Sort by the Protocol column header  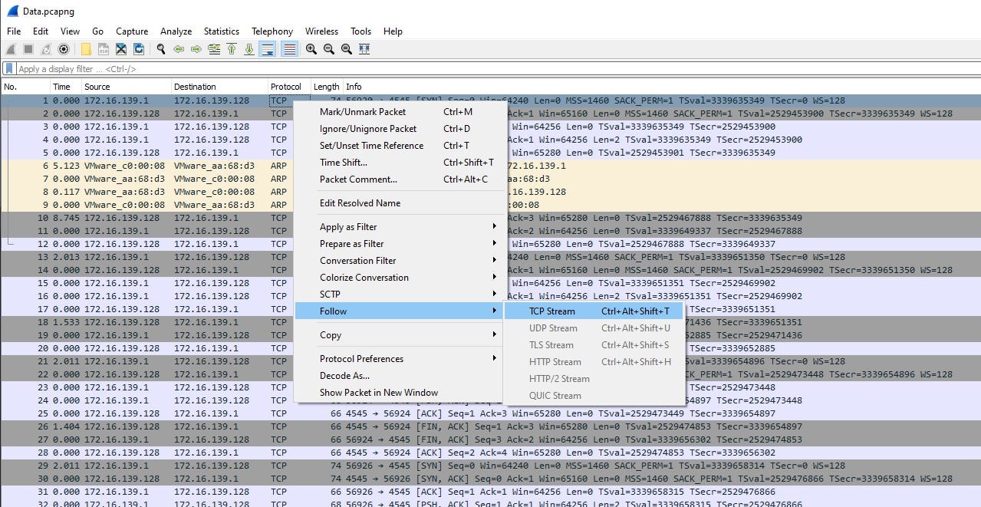click(x=288, y=87)
